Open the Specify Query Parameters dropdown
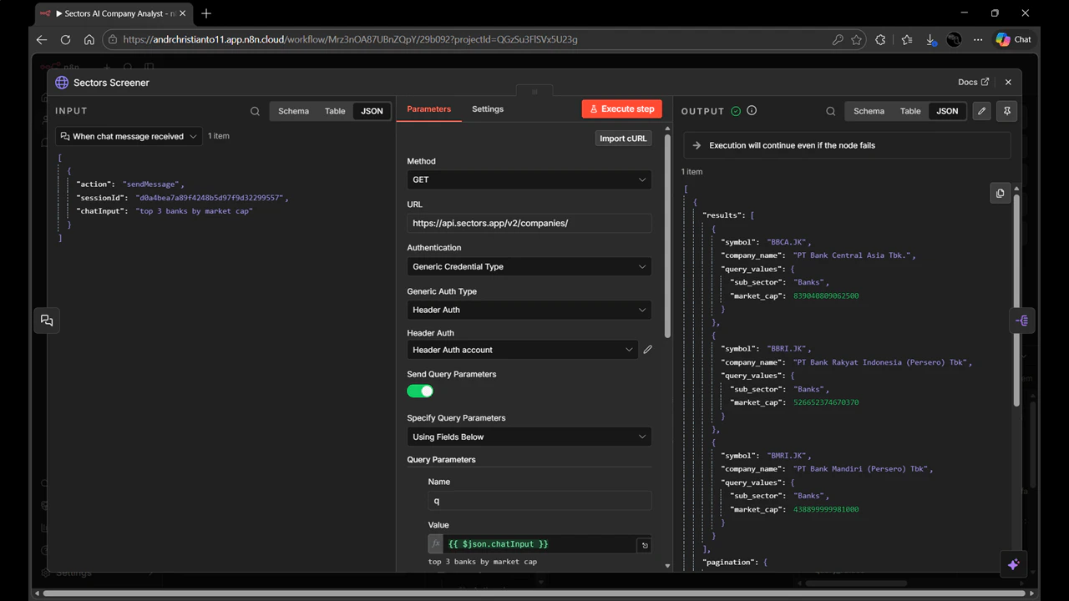This screenshot has width=1069, height=601. pyautogui.click(x=529, y=437)
